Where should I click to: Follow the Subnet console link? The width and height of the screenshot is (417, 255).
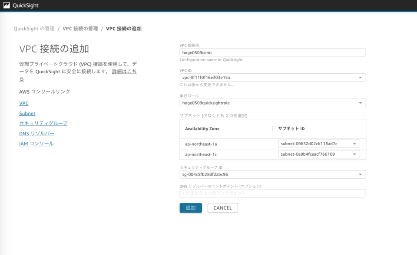pos(27,113)
